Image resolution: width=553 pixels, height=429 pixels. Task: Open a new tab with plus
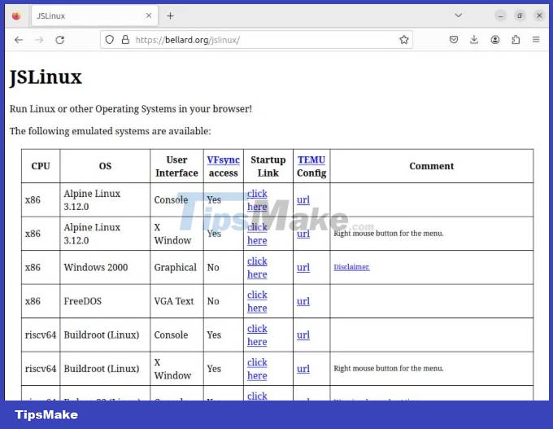170,15
